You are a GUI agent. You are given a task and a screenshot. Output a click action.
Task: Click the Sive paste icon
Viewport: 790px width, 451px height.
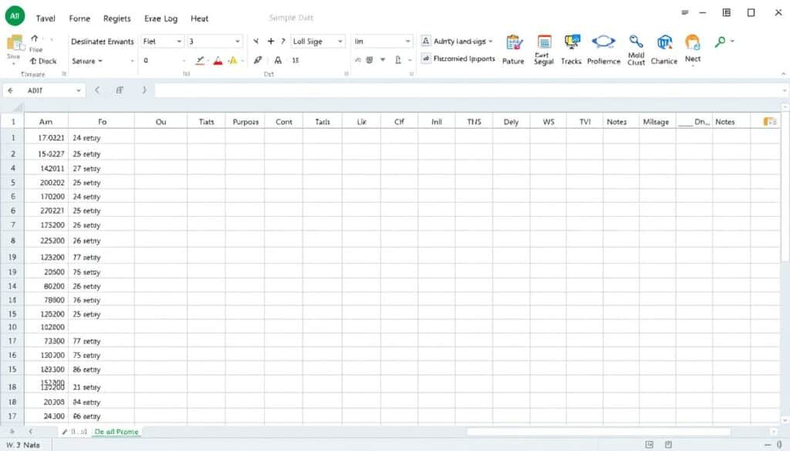[14, 45]
